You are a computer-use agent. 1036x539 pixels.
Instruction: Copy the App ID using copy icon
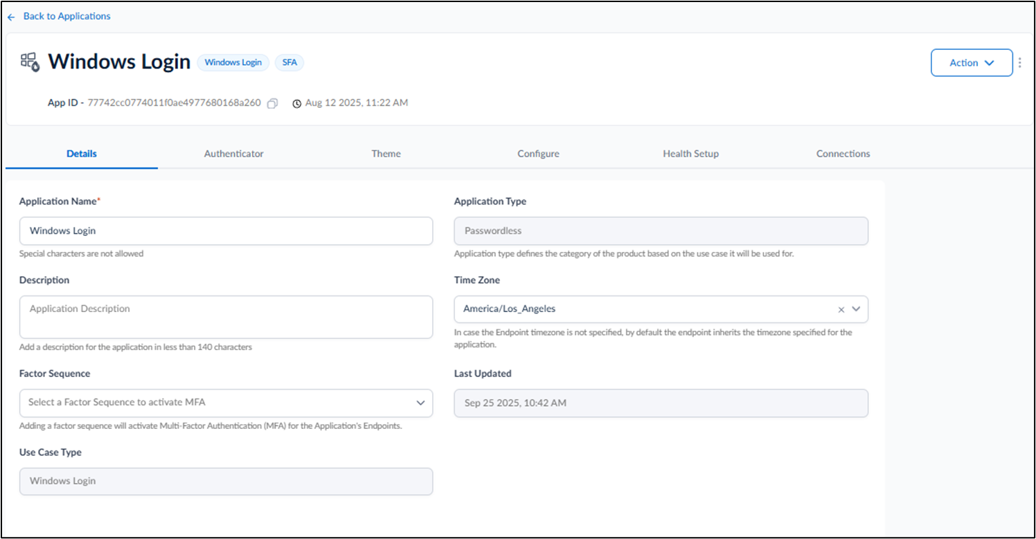tap(272, 103)
